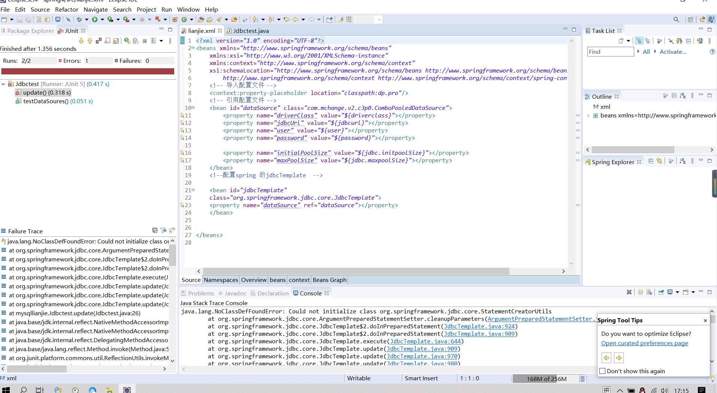Click the New file icon in toolbar
This screenshot has width=717, height=393.
4,19
